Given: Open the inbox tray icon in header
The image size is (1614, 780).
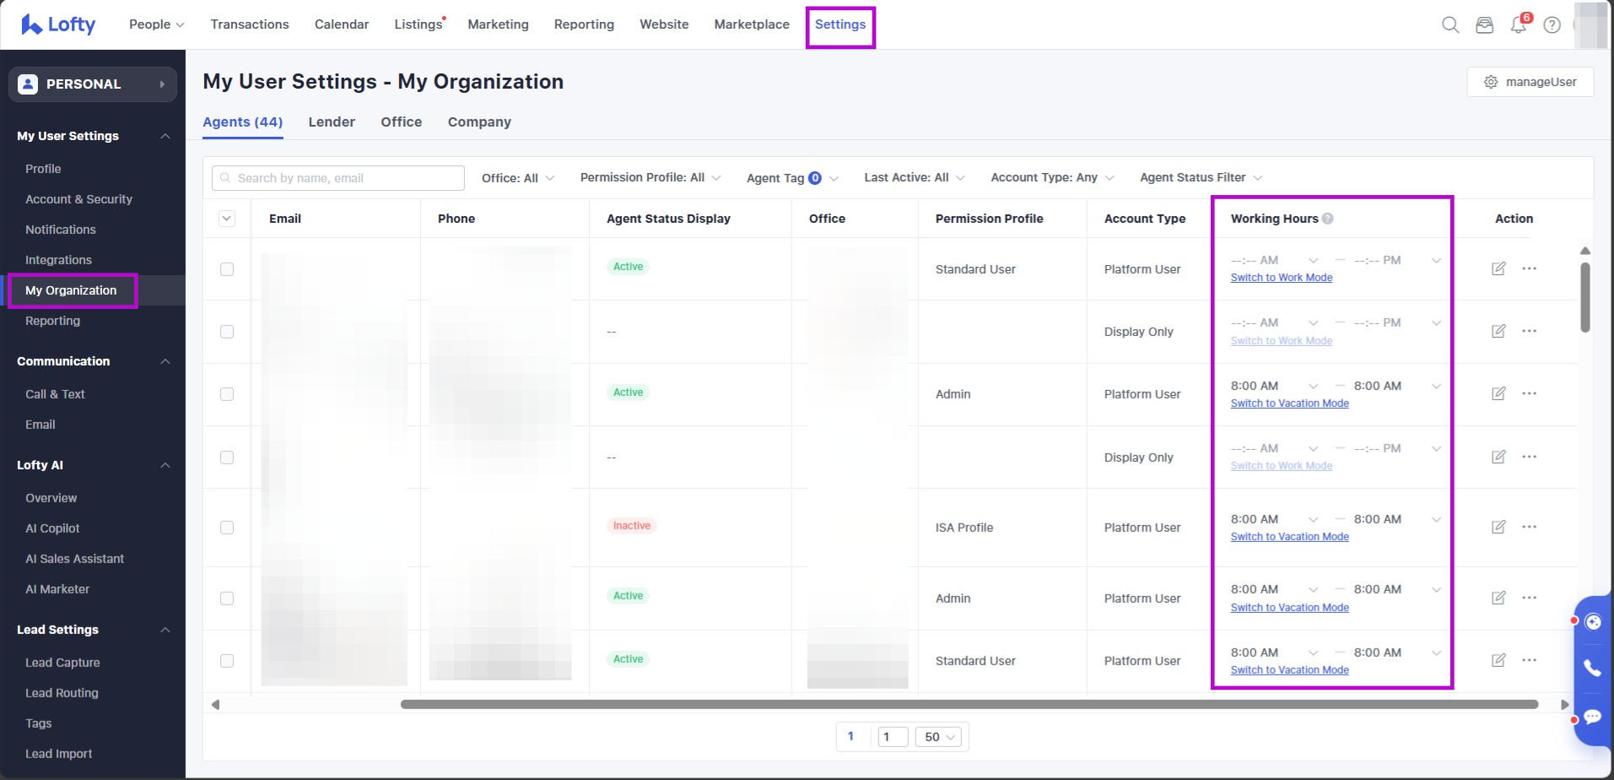Looking at the screenshot, I should click(x=1484, y=24).
